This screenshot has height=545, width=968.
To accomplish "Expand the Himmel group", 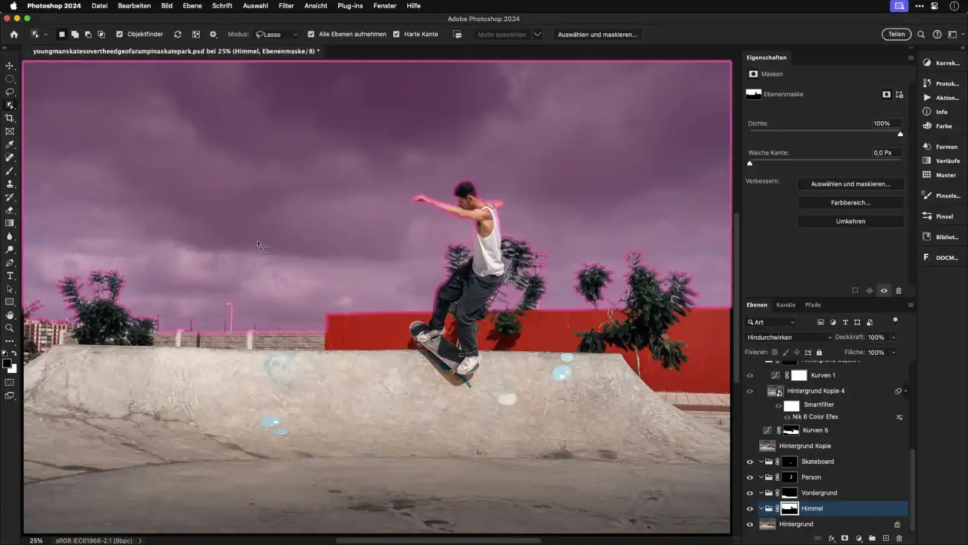I will point(761,509).
